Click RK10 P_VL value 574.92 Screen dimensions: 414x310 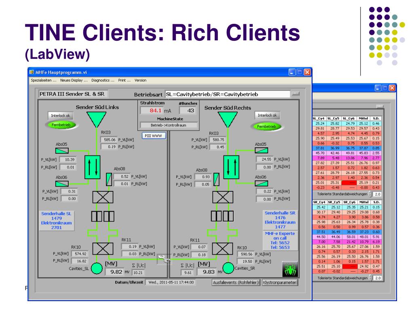80,253
